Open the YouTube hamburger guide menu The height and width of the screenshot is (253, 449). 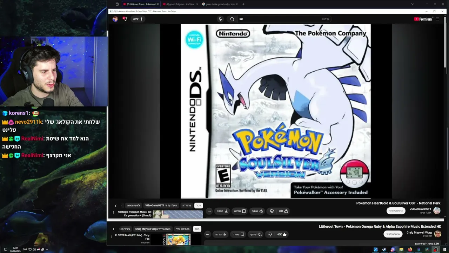[437, 19]
